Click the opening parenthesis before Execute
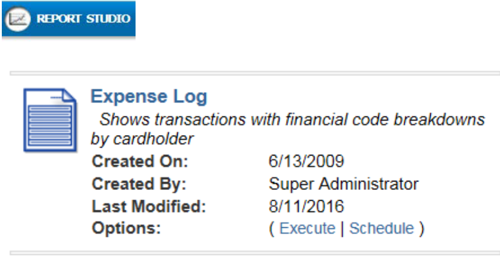This screenshot has height=258, width=500. pyautogui.click(x=272, y=229)
